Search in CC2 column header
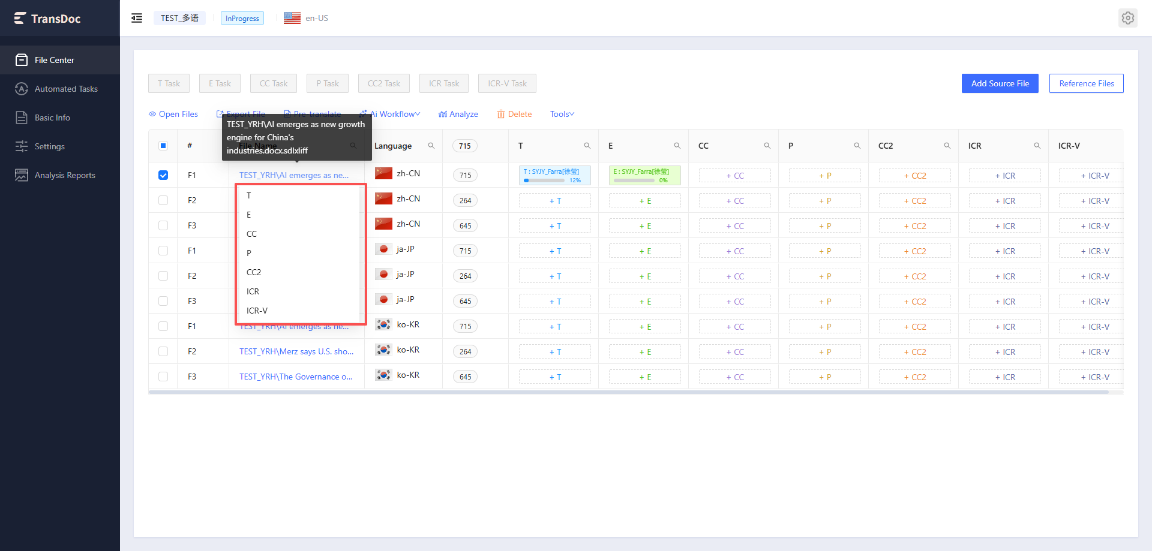Image resolution: width=1152 pixels, height=551 pixels. tap(947, 146)
